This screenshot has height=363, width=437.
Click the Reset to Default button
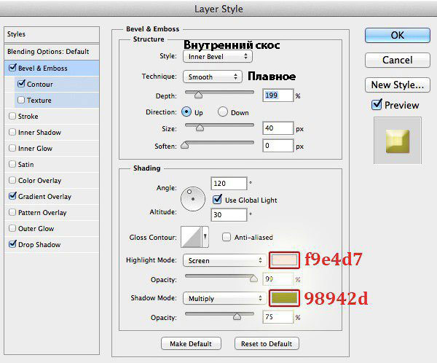pyautogui.click(x=267, y=343)
